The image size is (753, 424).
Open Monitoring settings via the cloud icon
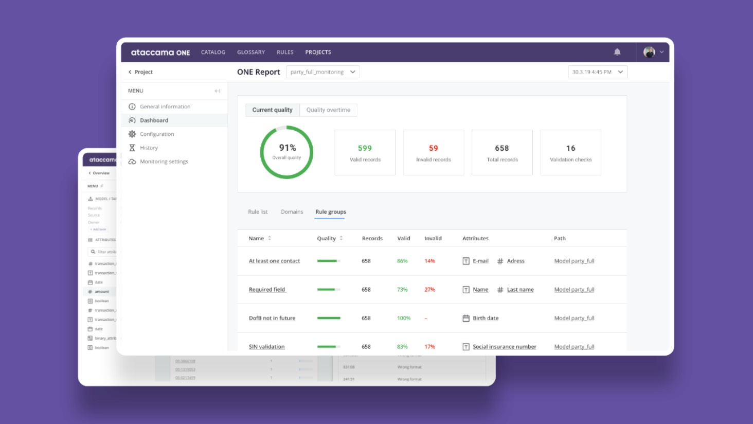point(132,161)
